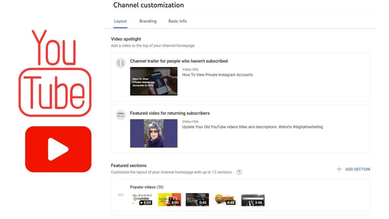Viewport: 389px width, 219px height.
Task: Click the featured video calendar icon
Action: pyautogui.click(x=120, y=114)
